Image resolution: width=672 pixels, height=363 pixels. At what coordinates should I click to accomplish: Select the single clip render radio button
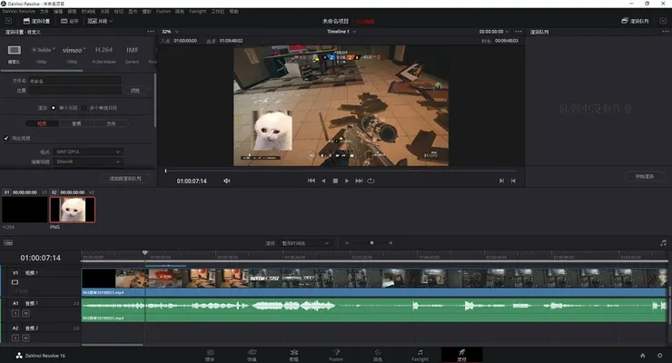pyautogui.click(x=53, y=107)
